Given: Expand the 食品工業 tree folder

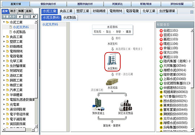Looking at the screenshot, I should pyautogui.click(x=4, y=37).
